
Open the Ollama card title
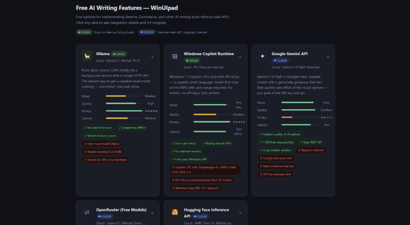click(103, 54)
